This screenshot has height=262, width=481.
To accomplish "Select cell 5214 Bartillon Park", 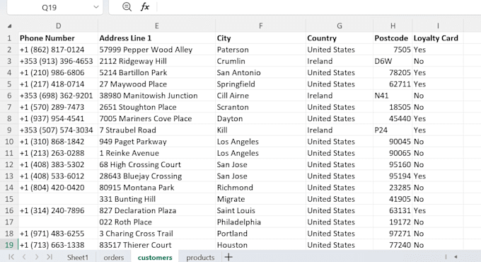I will (x=157, y=73).
